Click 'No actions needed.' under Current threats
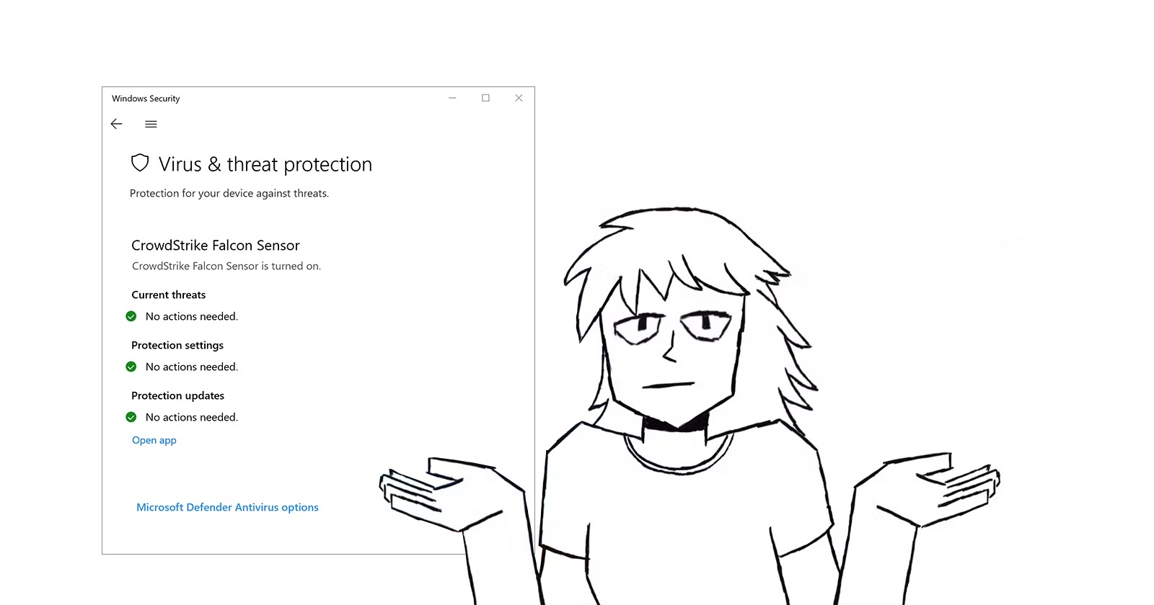The image size is (1154, 605). 192,316
